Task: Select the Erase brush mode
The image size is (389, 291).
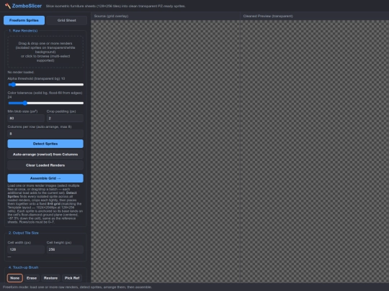Action: point(32,278)
